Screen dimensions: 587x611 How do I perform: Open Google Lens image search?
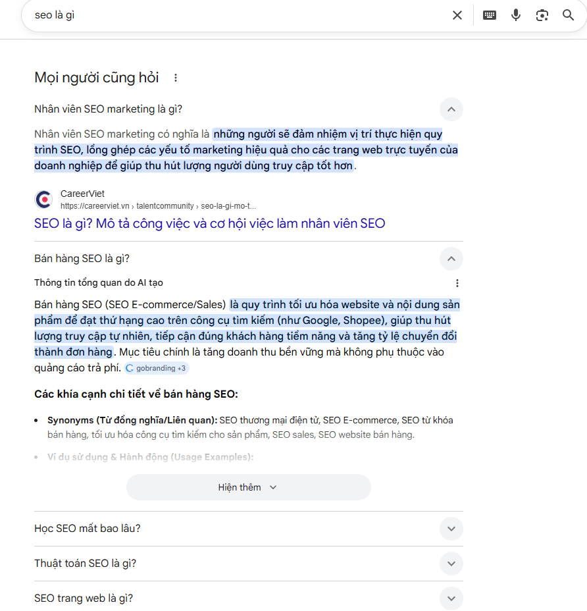click(x=542, y=15)
